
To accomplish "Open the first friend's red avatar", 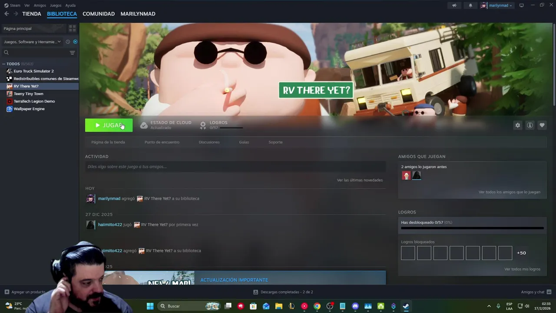I will tap(406, 176).
